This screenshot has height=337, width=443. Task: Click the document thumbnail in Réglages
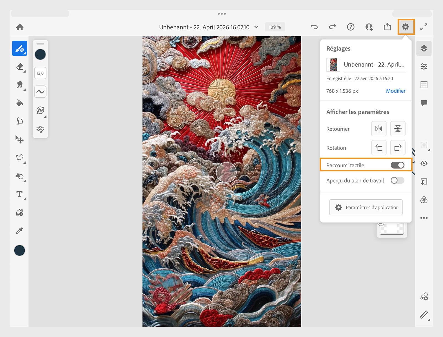tap(333, 65)
